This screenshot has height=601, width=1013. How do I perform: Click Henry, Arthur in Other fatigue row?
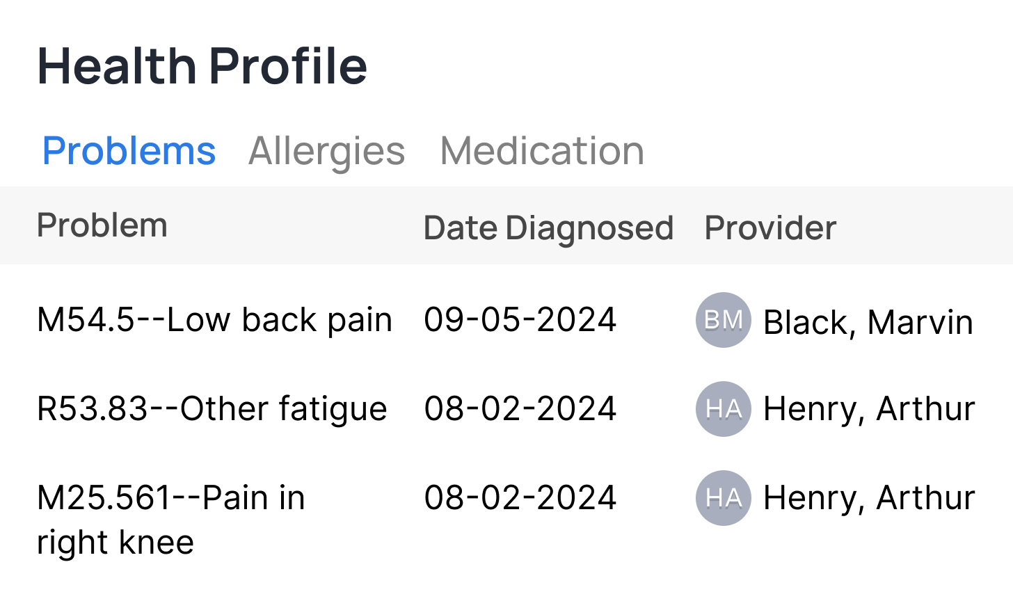pos(869,409)
